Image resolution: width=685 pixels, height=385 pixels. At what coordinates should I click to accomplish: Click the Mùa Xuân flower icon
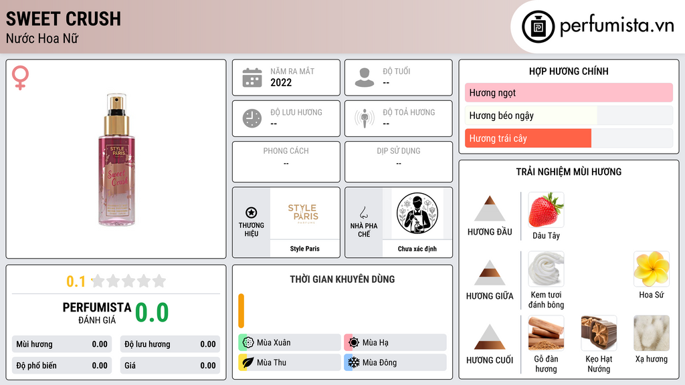(x=248, y=342)
